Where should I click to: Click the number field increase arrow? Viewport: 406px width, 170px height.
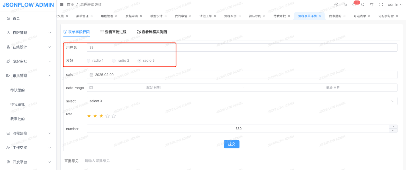(x=393, y=127)
